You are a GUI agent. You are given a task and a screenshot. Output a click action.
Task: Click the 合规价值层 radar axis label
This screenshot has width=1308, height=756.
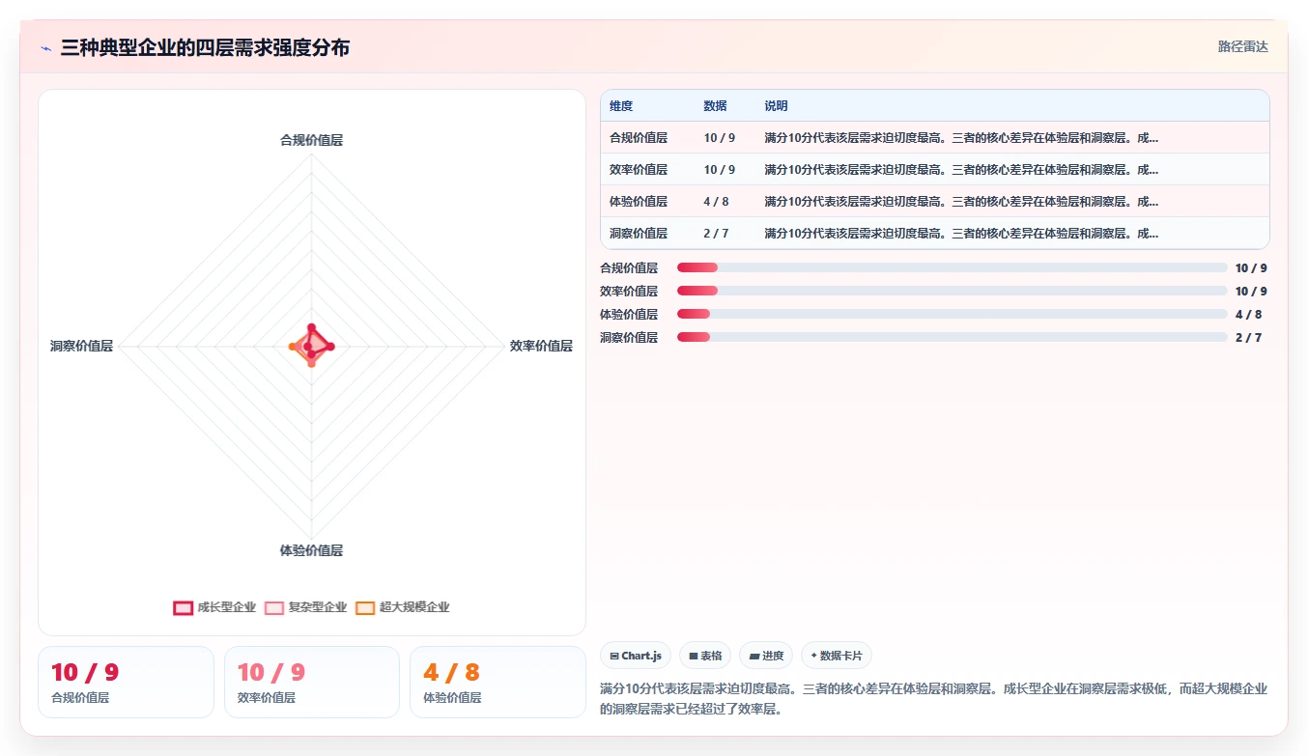point(311,140)
